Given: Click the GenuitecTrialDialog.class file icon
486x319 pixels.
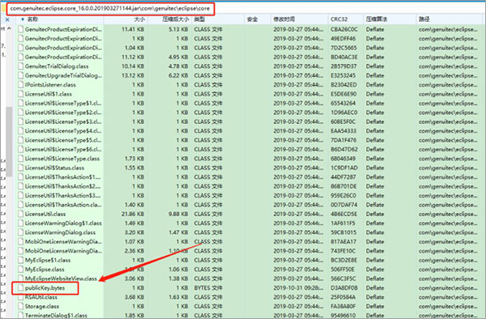Looking at the screenshot, I should (21, 66).
